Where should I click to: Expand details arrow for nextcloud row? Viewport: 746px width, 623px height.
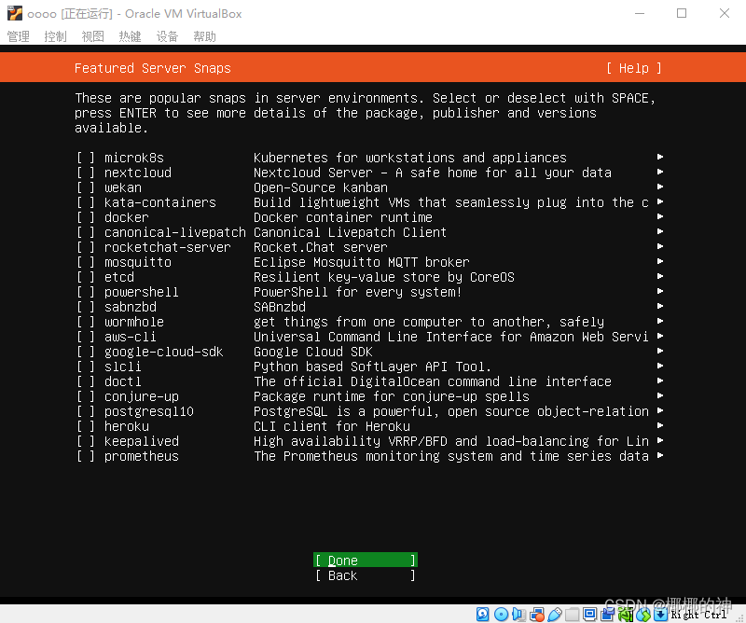660,172
